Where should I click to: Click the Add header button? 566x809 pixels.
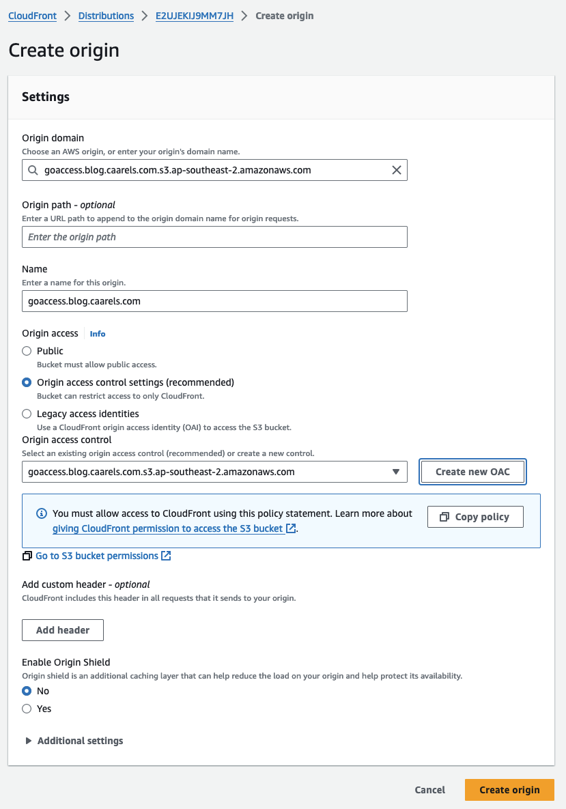(62, 630)
